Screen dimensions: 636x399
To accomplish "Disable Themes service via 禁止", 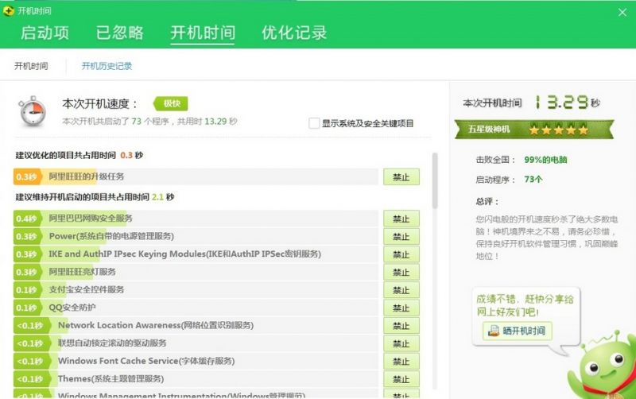I will point(401,380).
